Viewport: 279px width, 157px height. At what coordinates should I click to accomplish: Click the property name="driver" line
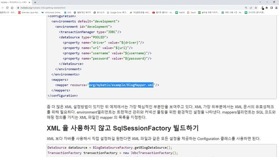103,43
